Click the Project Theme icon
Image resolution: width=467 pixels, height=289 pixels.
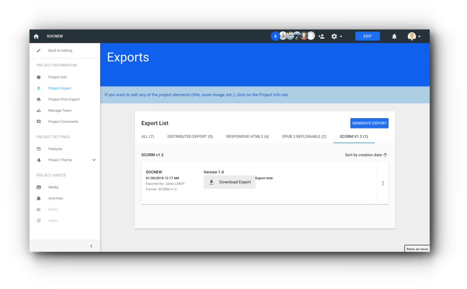(x=39, y=160)
